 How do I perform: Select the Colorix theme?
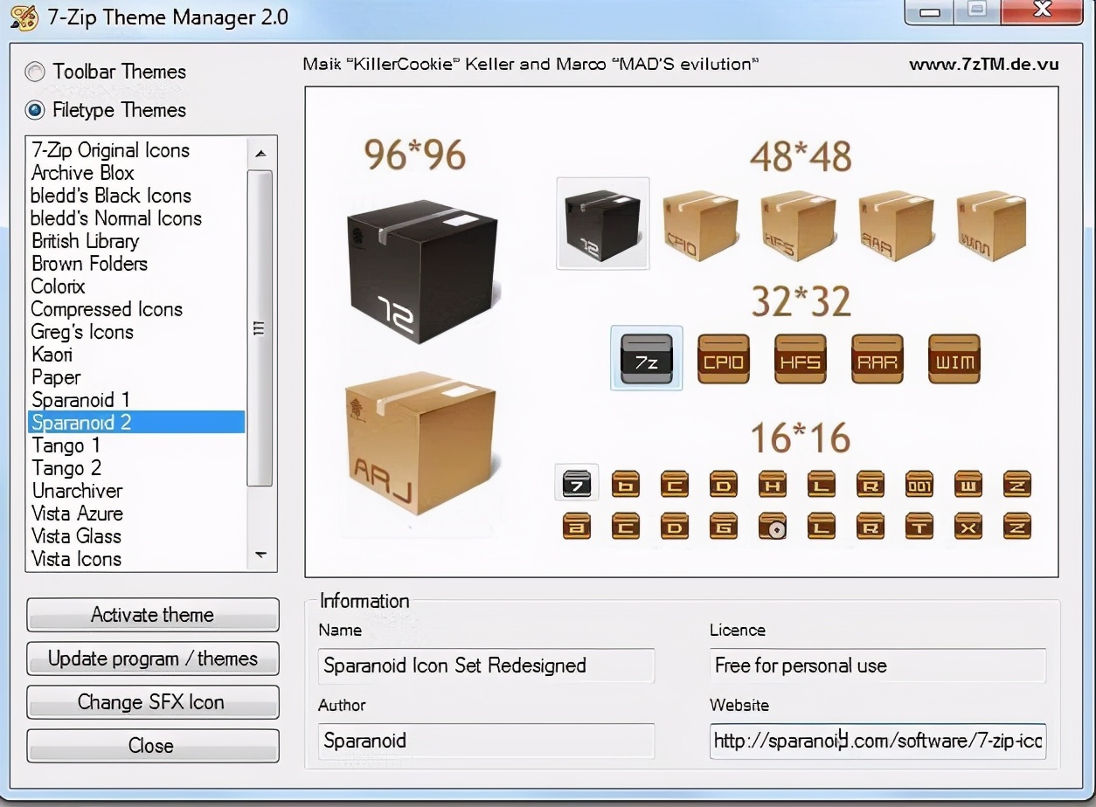coord(136,286)
